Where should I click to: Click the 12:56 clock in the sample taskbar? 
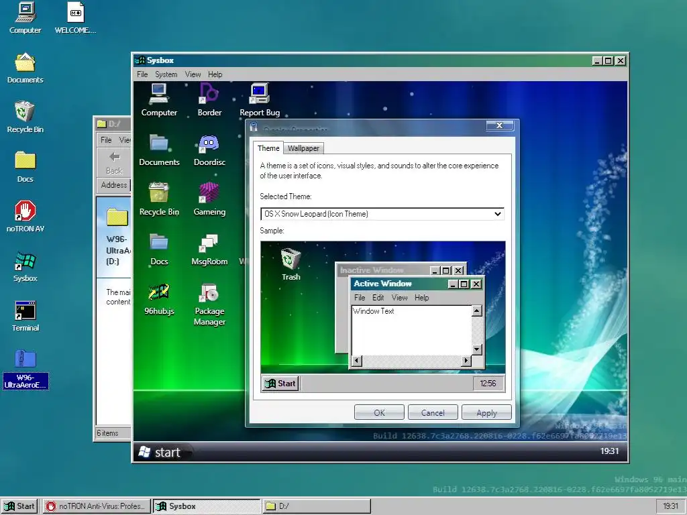[488, 384]
